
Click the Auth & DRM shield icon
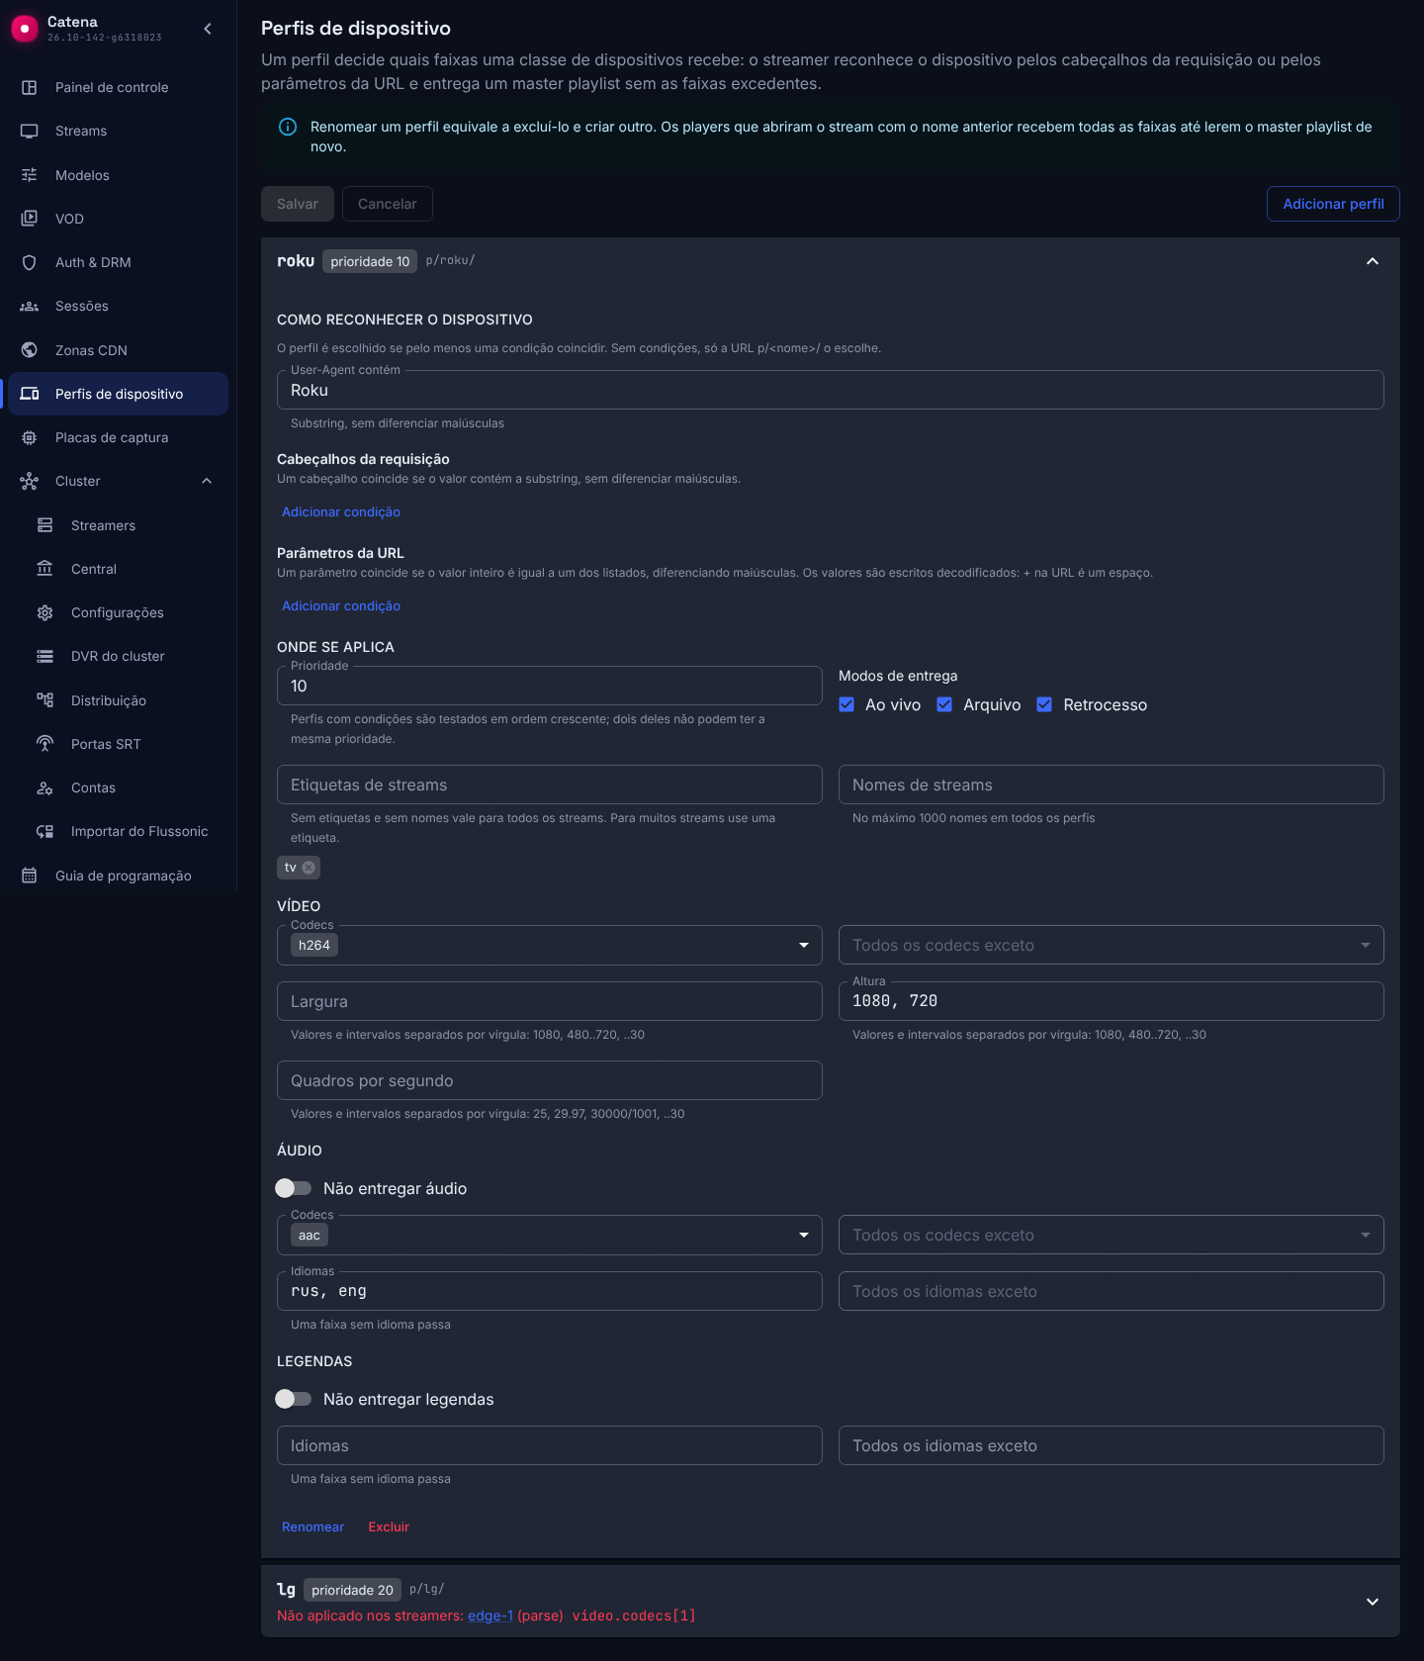point(30,262)
